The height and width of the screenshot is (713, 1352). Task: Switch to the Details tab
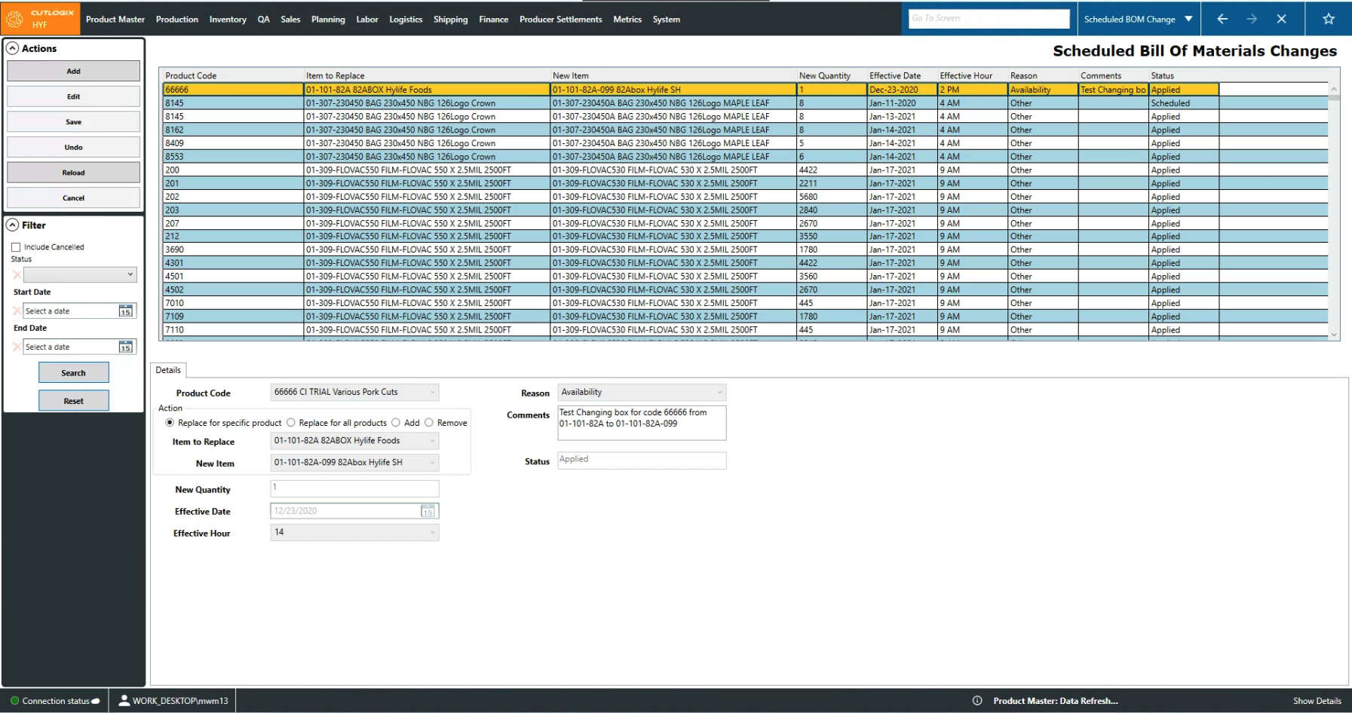(x=168, y=370)
